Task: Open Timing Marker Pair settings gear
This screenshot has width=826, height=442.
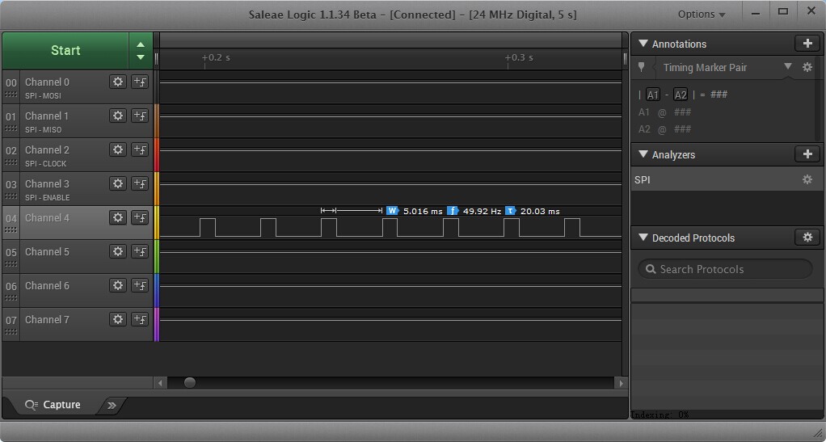Action: [807, 67]
